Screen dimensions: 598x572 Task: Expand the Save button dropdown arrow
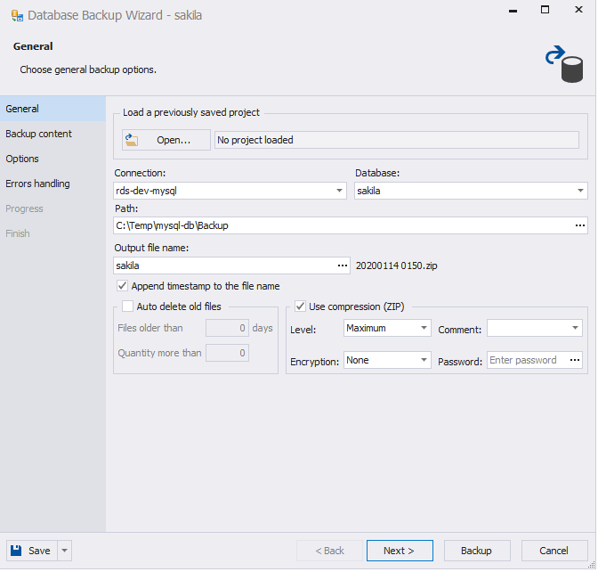[64, 551]
